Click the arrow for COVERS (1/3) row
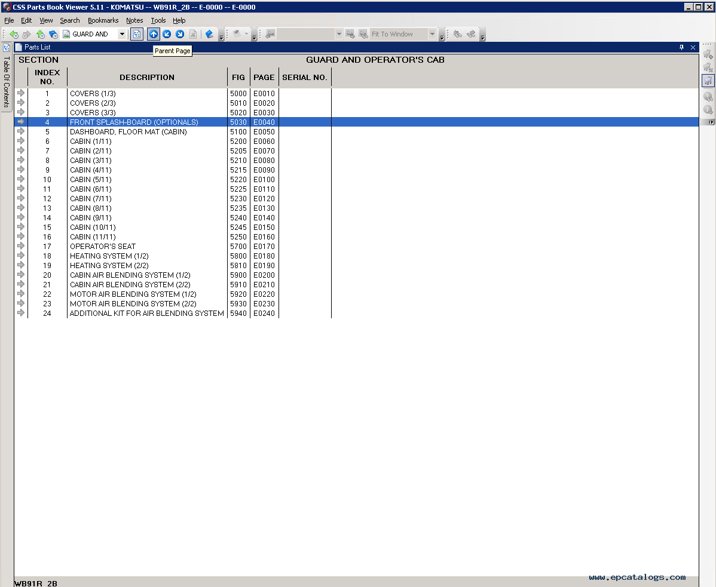The height and width of the screenshot is (587, 716). [x=21, y=93]
